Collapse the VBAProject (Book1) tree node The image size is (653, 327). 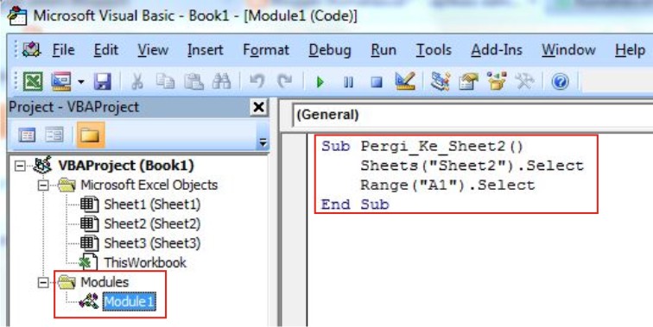[20, 166]
